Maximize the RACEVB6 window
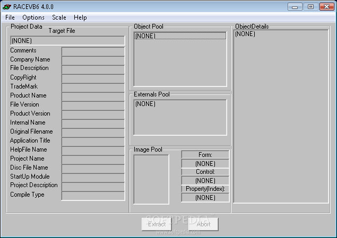 coord(311,7)
